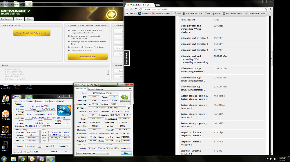This screenshot has width=290, height=162.
Task: Open the infinitv bookmark
Action: (x=217, y=14)
